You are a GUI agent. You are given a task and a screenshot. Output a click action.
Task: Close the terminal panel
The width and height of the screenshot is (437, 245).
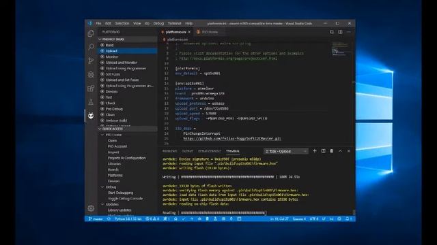pyautogui.click(x=349, y=151)
